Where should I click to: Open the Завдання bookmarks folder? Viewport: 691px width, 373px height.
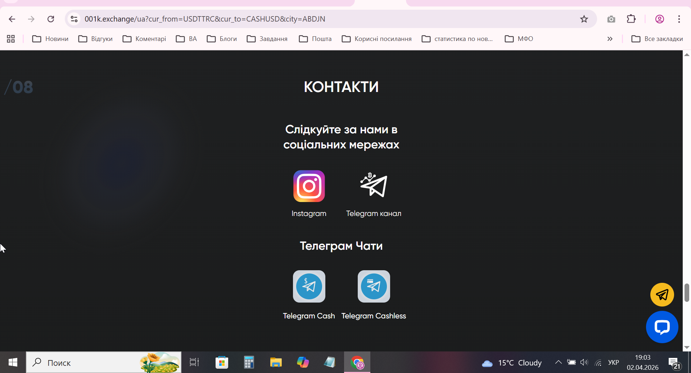click(x=267, y=39)
